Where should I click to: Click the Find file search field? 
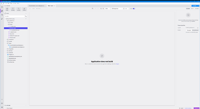click(x=14, y=16)
